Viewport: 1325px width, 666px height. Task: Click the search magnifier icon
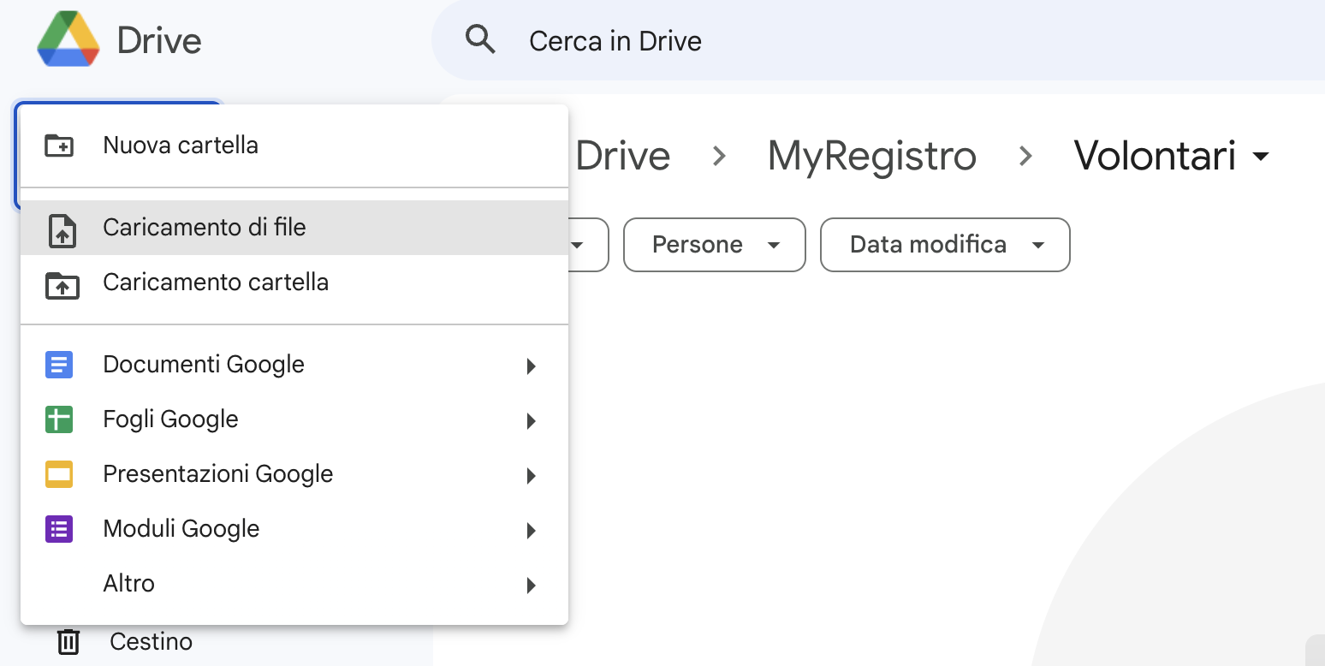pyautogui.click(x=480, y=39)
